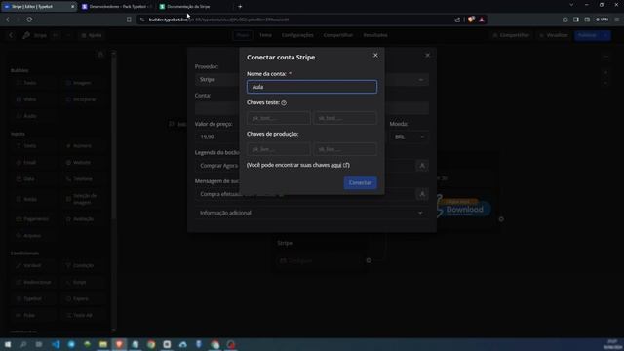Select the Condição logic block
624x351 pixels.
point(82,265)
